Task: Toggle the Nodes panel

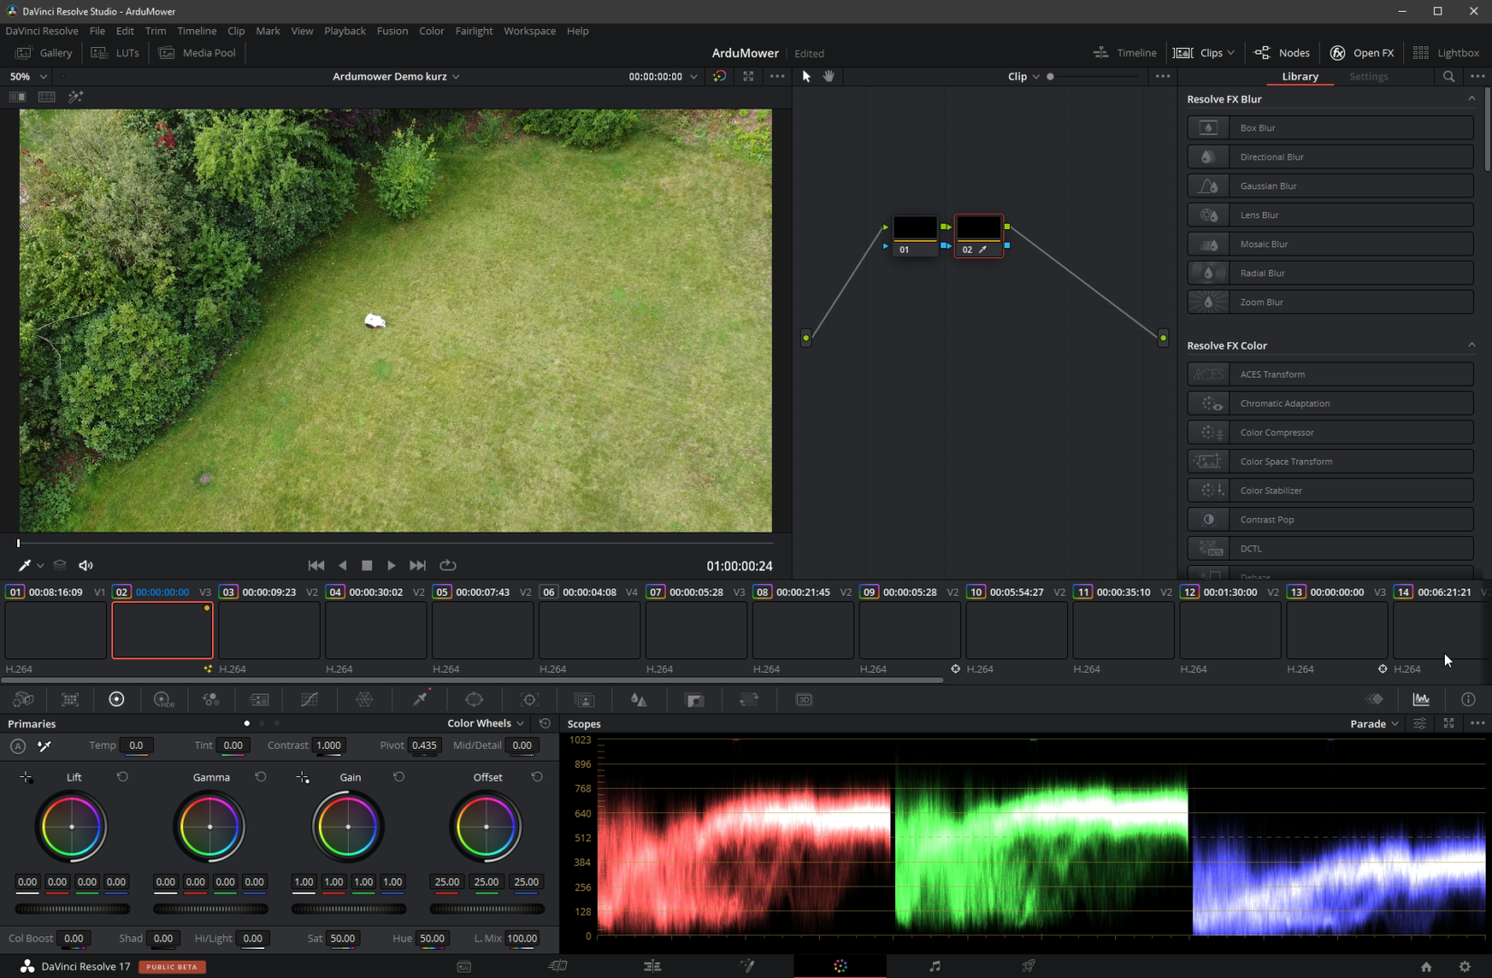Action: click(1282, 53)
